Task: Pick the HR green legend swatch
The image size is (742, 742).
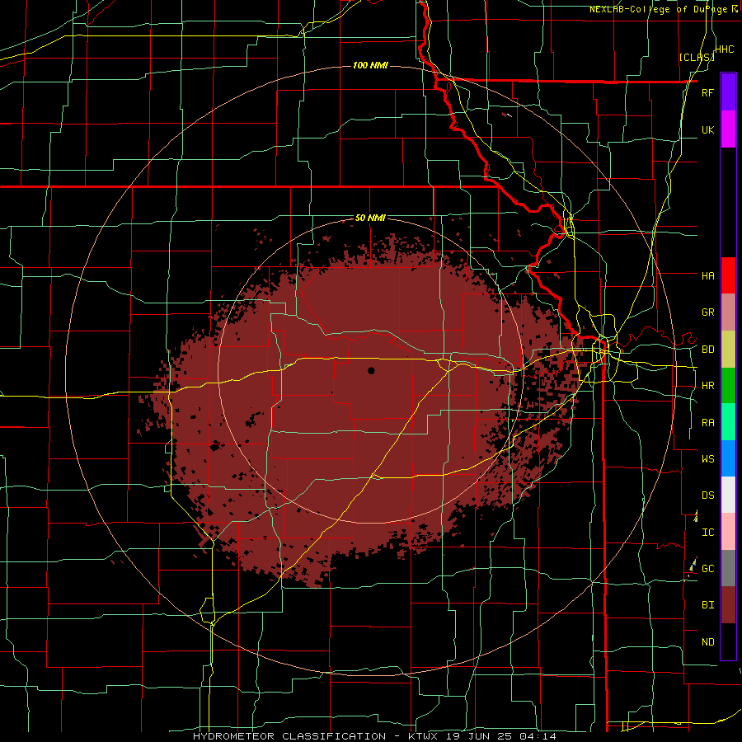Action: 728,386
